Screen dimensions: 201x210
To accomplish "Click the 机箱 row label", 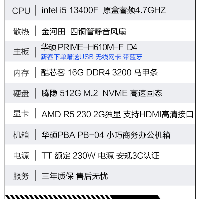I will pos(21,135).
